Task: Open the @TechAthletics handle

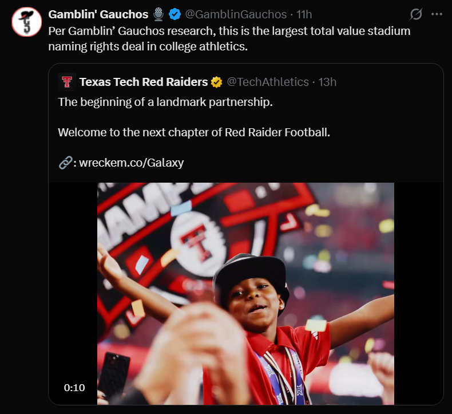Action: tap(268, 82)
